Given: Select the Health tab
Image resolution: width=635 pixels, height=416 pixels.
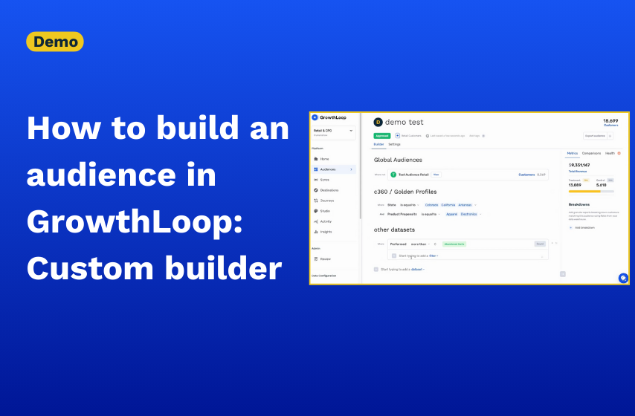Looking at the screenshot, I should [x=610, y=153].
